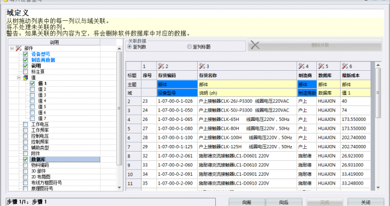
Task: Click the wrench icon in column 2 header
Action: (161, 66)
